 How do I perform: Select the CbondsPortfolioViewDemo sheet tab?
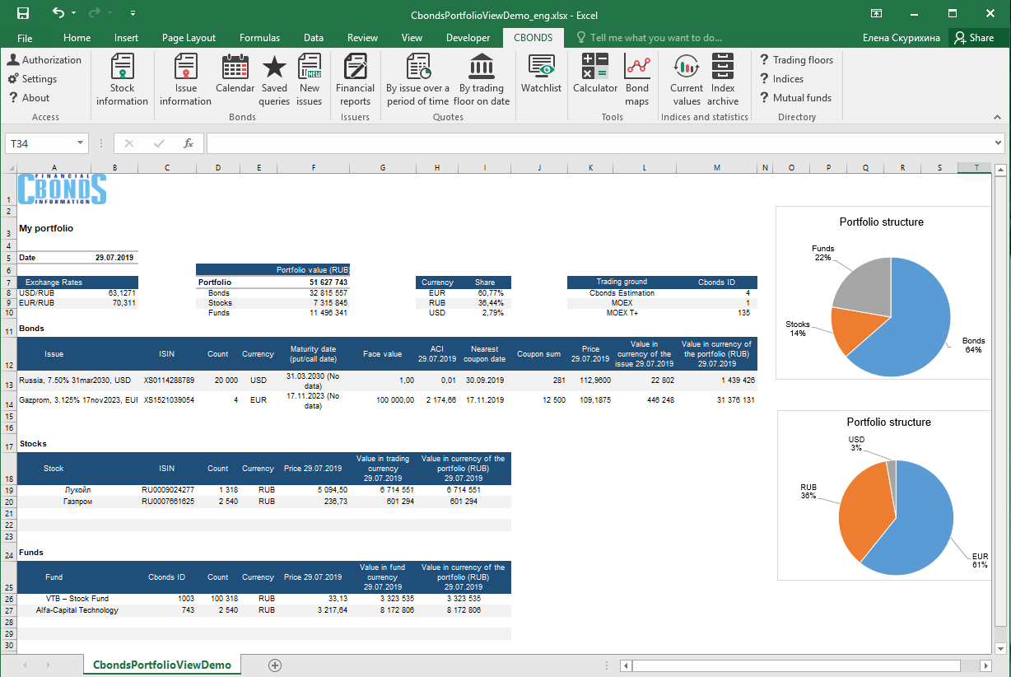pyautogui.click(x=162, y=665)
